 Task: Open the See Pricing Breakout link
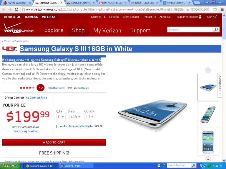tap(26, 131)
